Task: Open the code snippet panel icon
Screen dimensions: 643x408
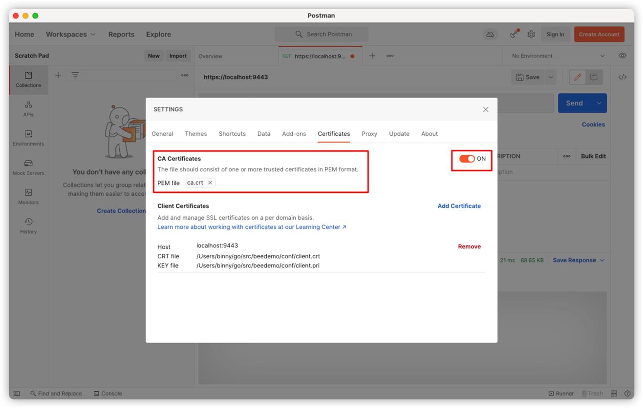Action: [x=622, y=77]
